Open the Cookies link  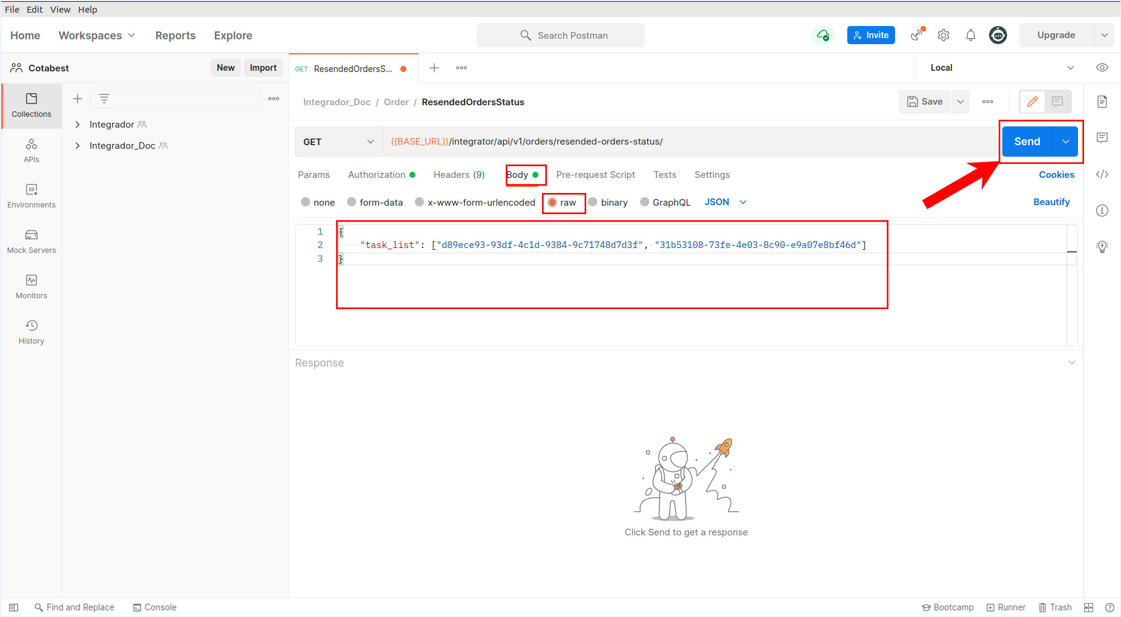point(1057,174)
